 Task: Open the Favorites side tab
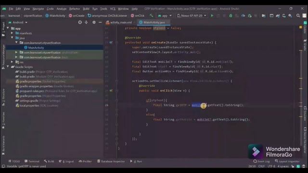tap(3, 121)
